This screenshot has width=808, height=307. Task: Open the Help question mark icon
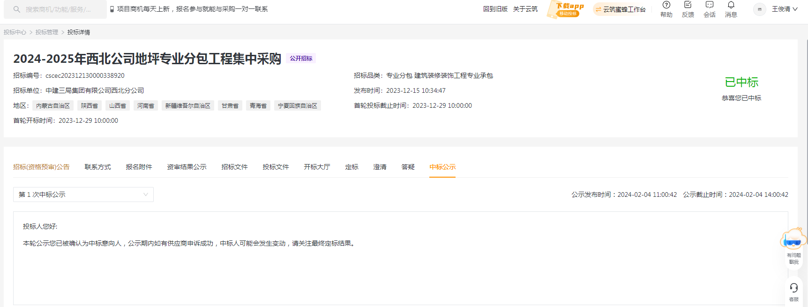click(x=666, y=5)
